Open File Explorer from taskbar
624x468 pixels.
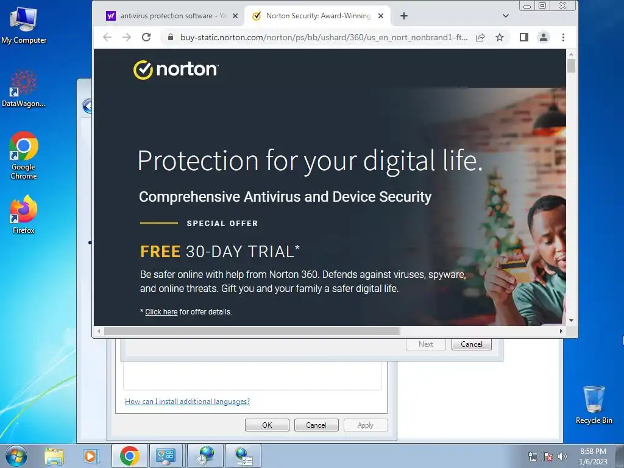[54, 456]
